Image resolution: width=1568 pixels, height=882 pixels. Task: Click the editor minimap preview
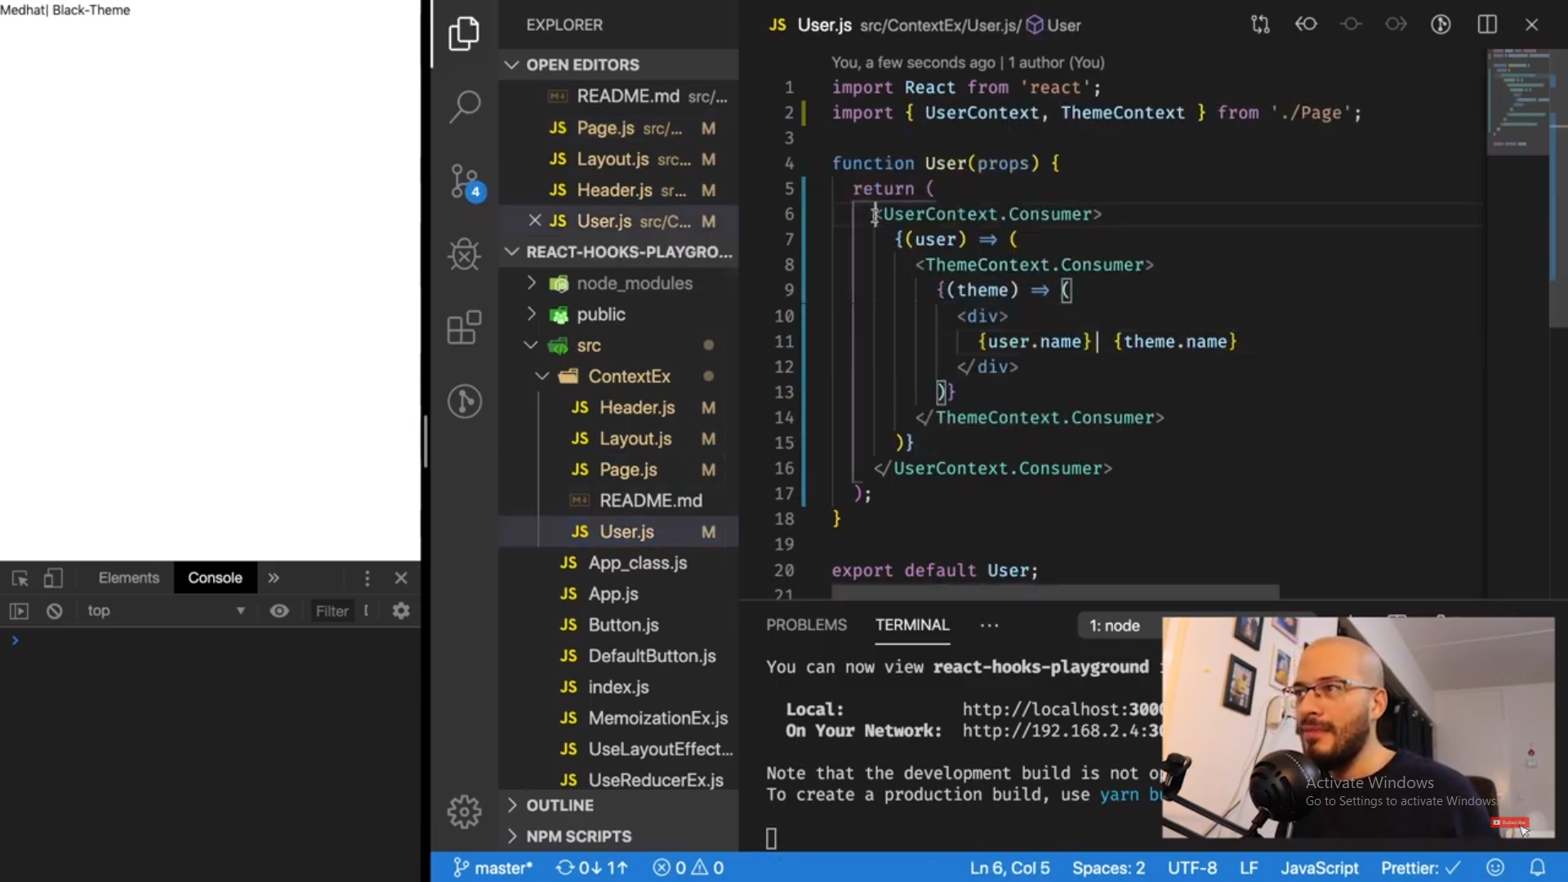click(x=1517, y=102)
